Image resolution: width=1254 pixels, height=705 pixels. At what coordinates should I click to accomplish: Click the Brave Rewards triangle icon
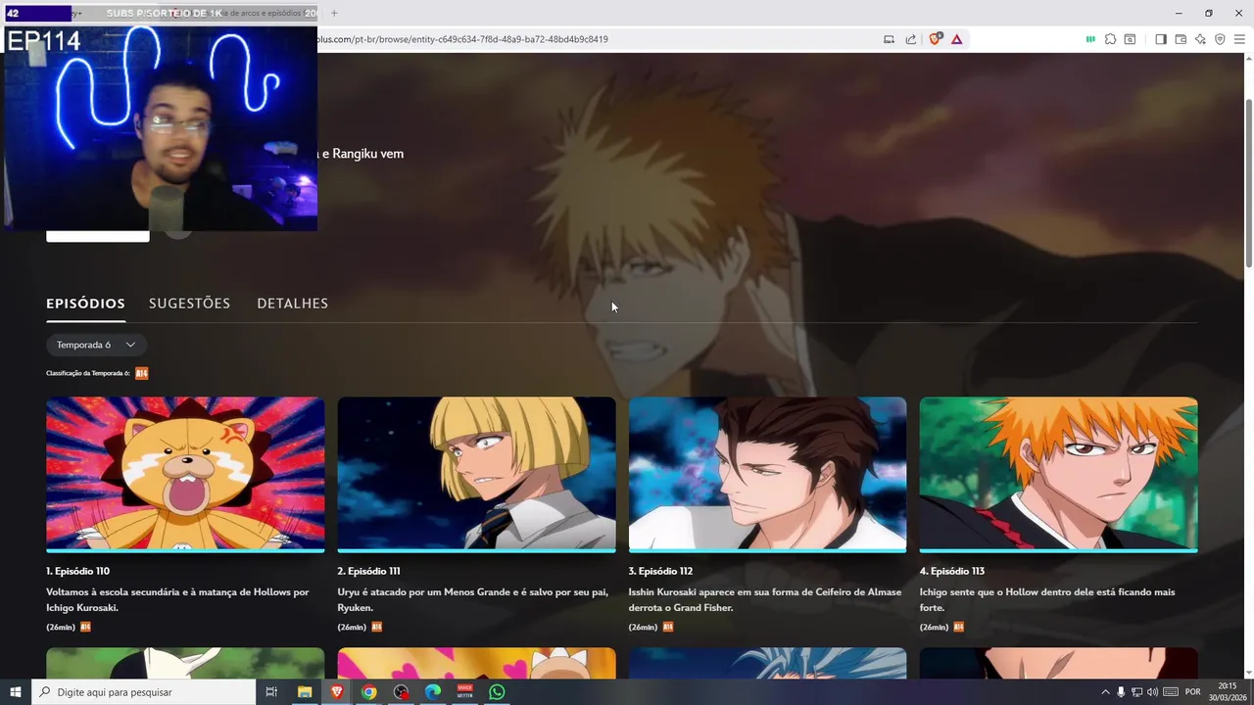click(956, 39)
